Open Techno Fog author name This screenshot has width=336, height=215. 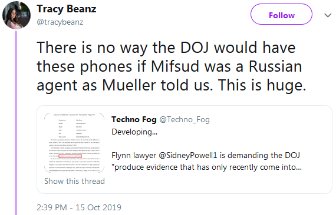134,120
